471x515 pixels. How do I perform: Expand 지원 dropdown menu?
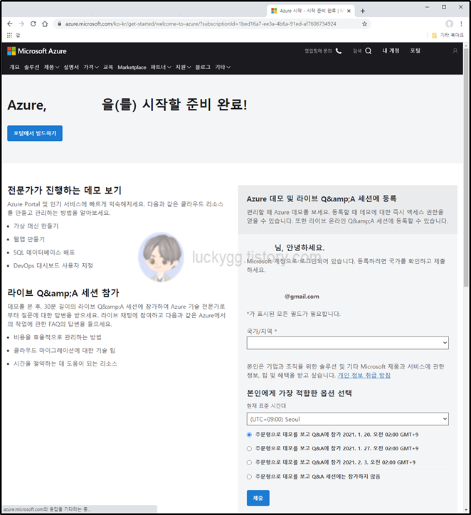pos(183,67)
